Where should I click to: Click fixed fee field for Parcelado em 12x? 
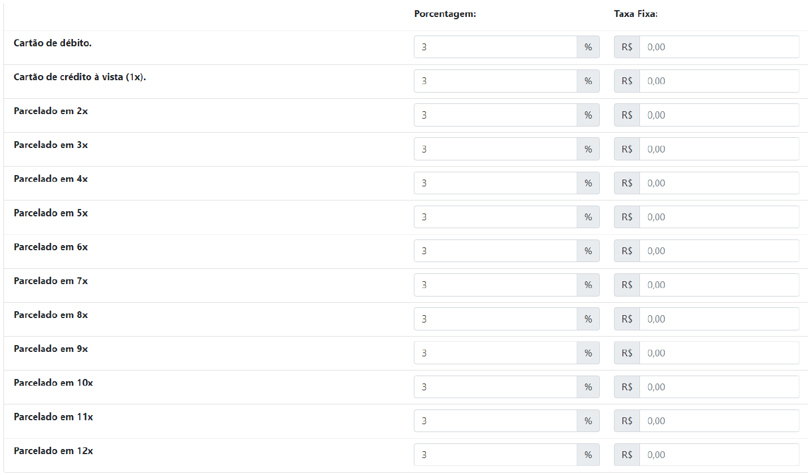click(719, 455)
